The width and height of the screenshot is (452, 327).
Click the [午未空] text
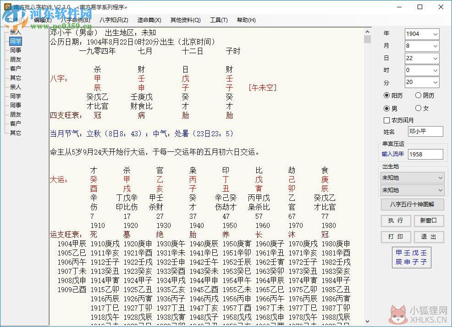click(262, 88)
